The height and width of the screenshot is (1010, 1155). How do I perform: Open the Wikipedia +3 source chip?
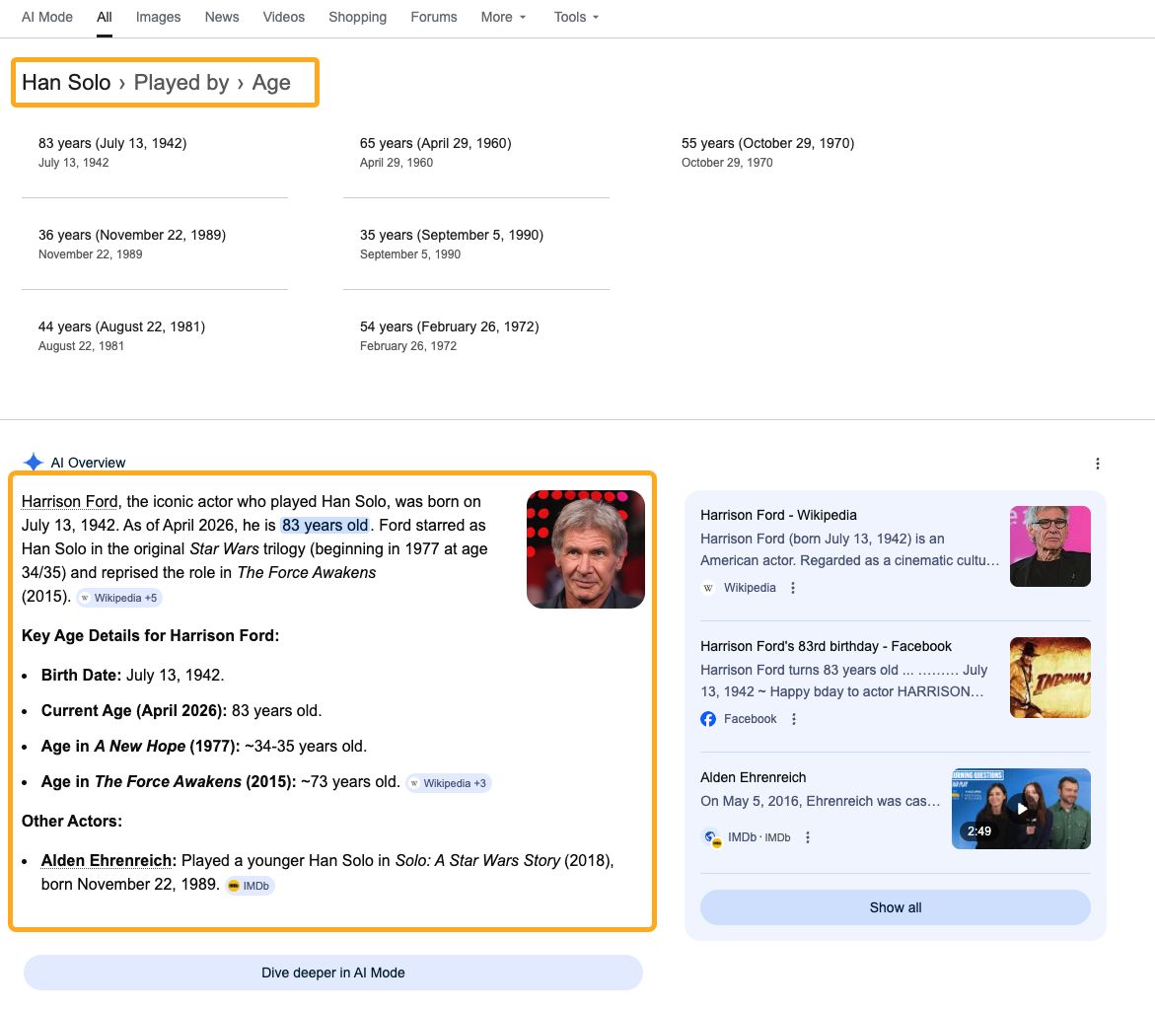pyautogui.click(x=449, y=783)
